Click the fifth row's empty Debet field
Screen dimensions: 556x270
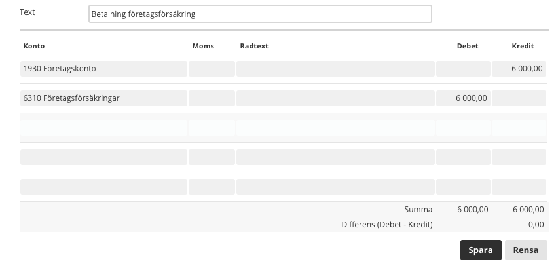tap(463, 187)
